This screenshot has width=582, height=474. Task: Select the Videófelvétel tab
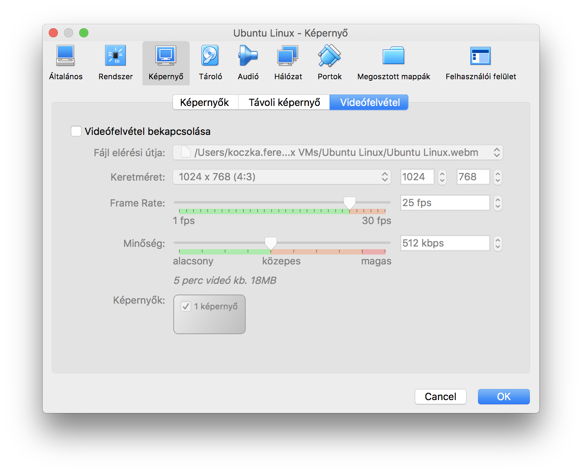pos(369,102)
